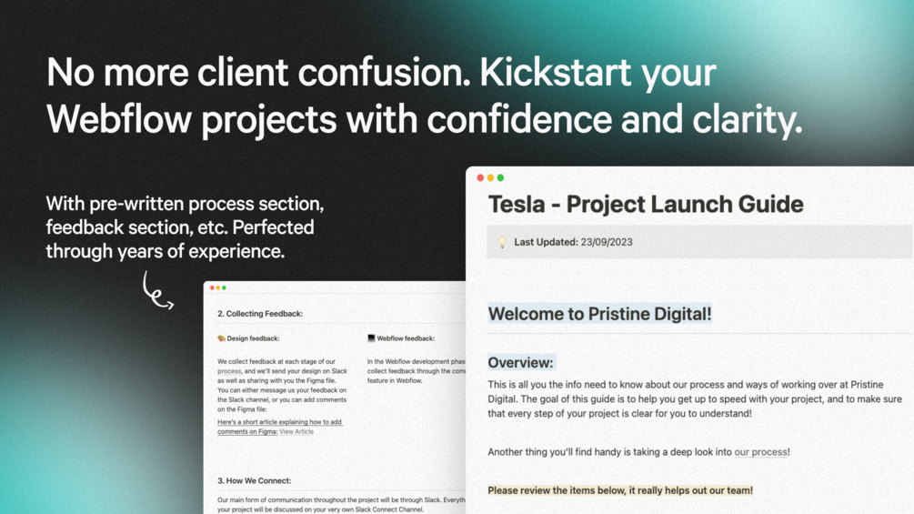
Task: Click the green dot on the feedback window
Action: point(224,287)
